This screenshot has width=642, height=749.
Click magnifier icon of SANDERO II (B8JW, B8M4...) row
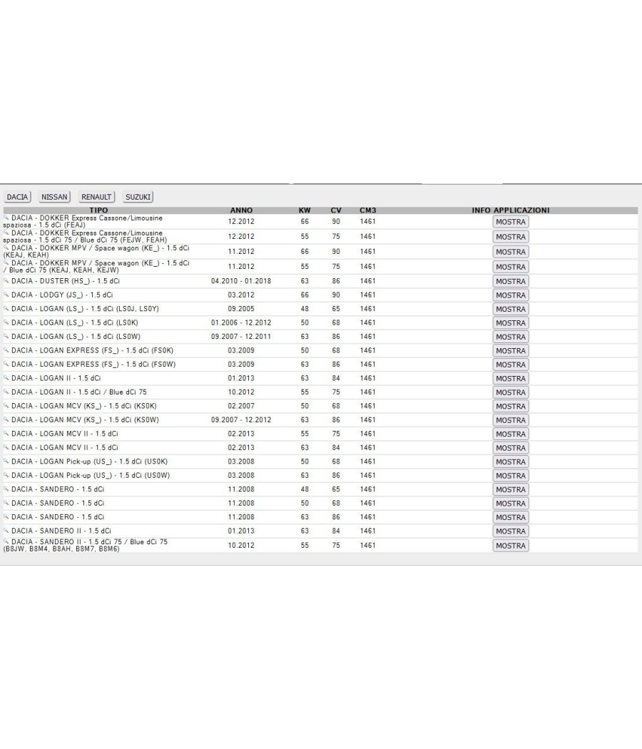tap(6, 541)
